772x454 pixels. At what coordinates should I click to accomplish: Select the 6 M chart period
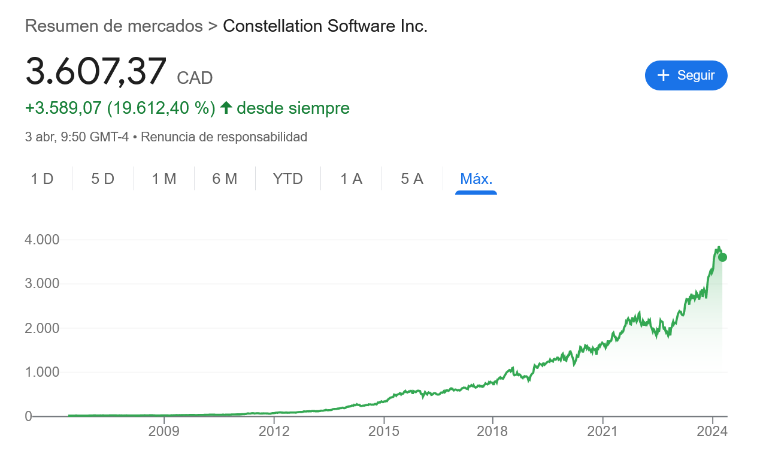pyautogui.click(x=225, y=178)
